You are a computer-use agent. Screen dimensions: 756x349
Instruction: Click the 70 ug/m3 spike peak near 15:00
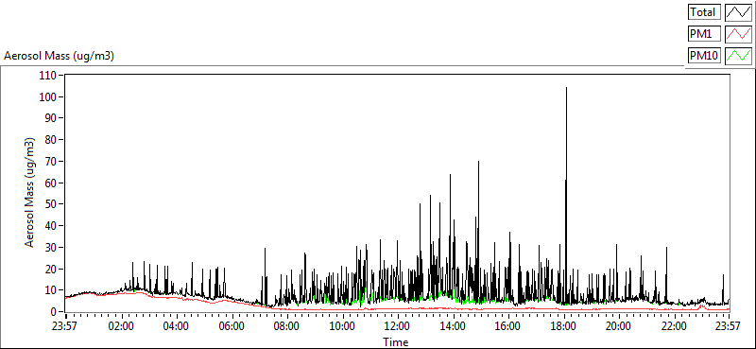point(478,162)
